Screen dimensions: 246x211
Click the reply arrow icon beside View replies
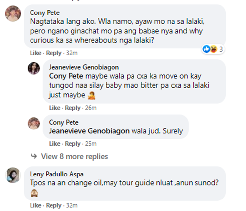(x=33, y=156)
